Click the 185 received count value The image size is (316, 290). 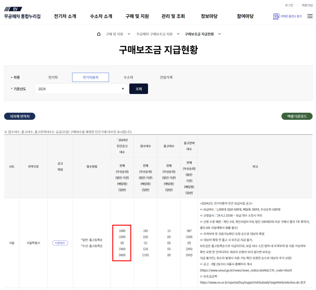point(145,231)
